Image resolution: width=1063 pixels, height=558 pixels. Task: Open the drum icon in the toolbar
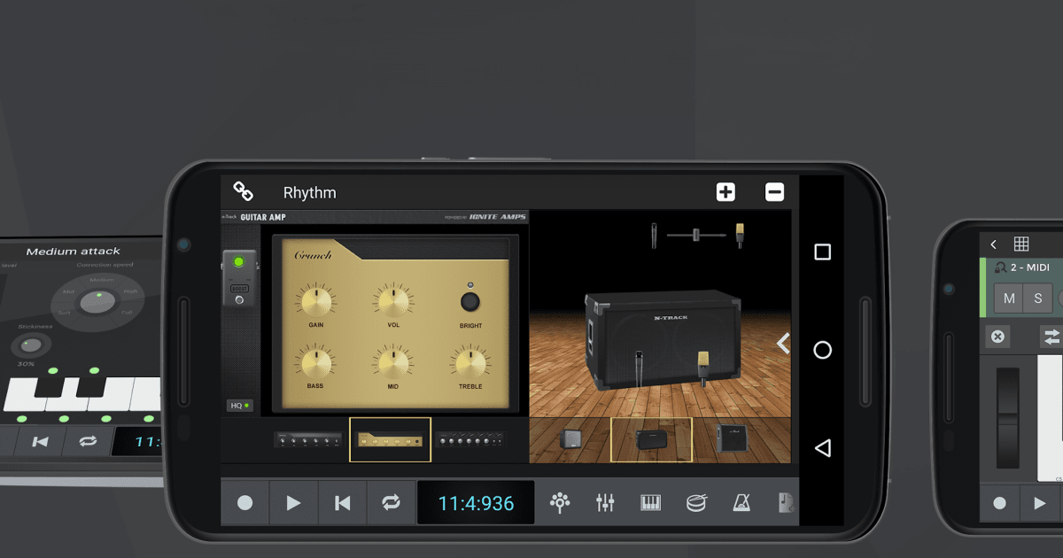(696, 503)
